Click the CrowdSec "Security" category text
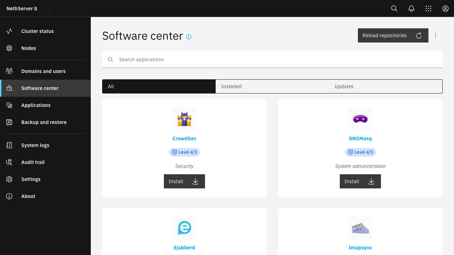454x255 pixels. click(x=184, y=166)
